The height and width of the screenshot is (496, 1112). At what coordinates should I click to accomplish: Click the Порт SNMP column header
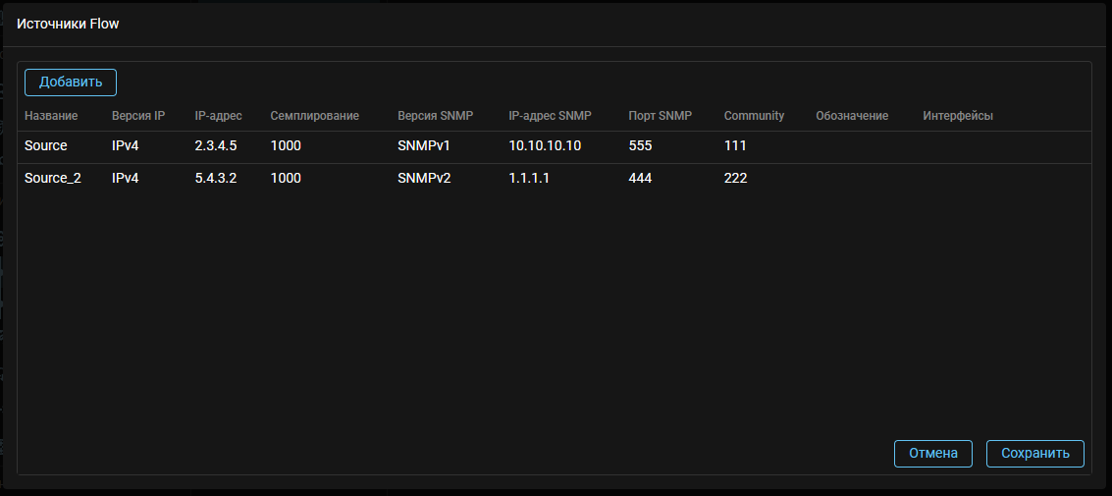(660, 116)
